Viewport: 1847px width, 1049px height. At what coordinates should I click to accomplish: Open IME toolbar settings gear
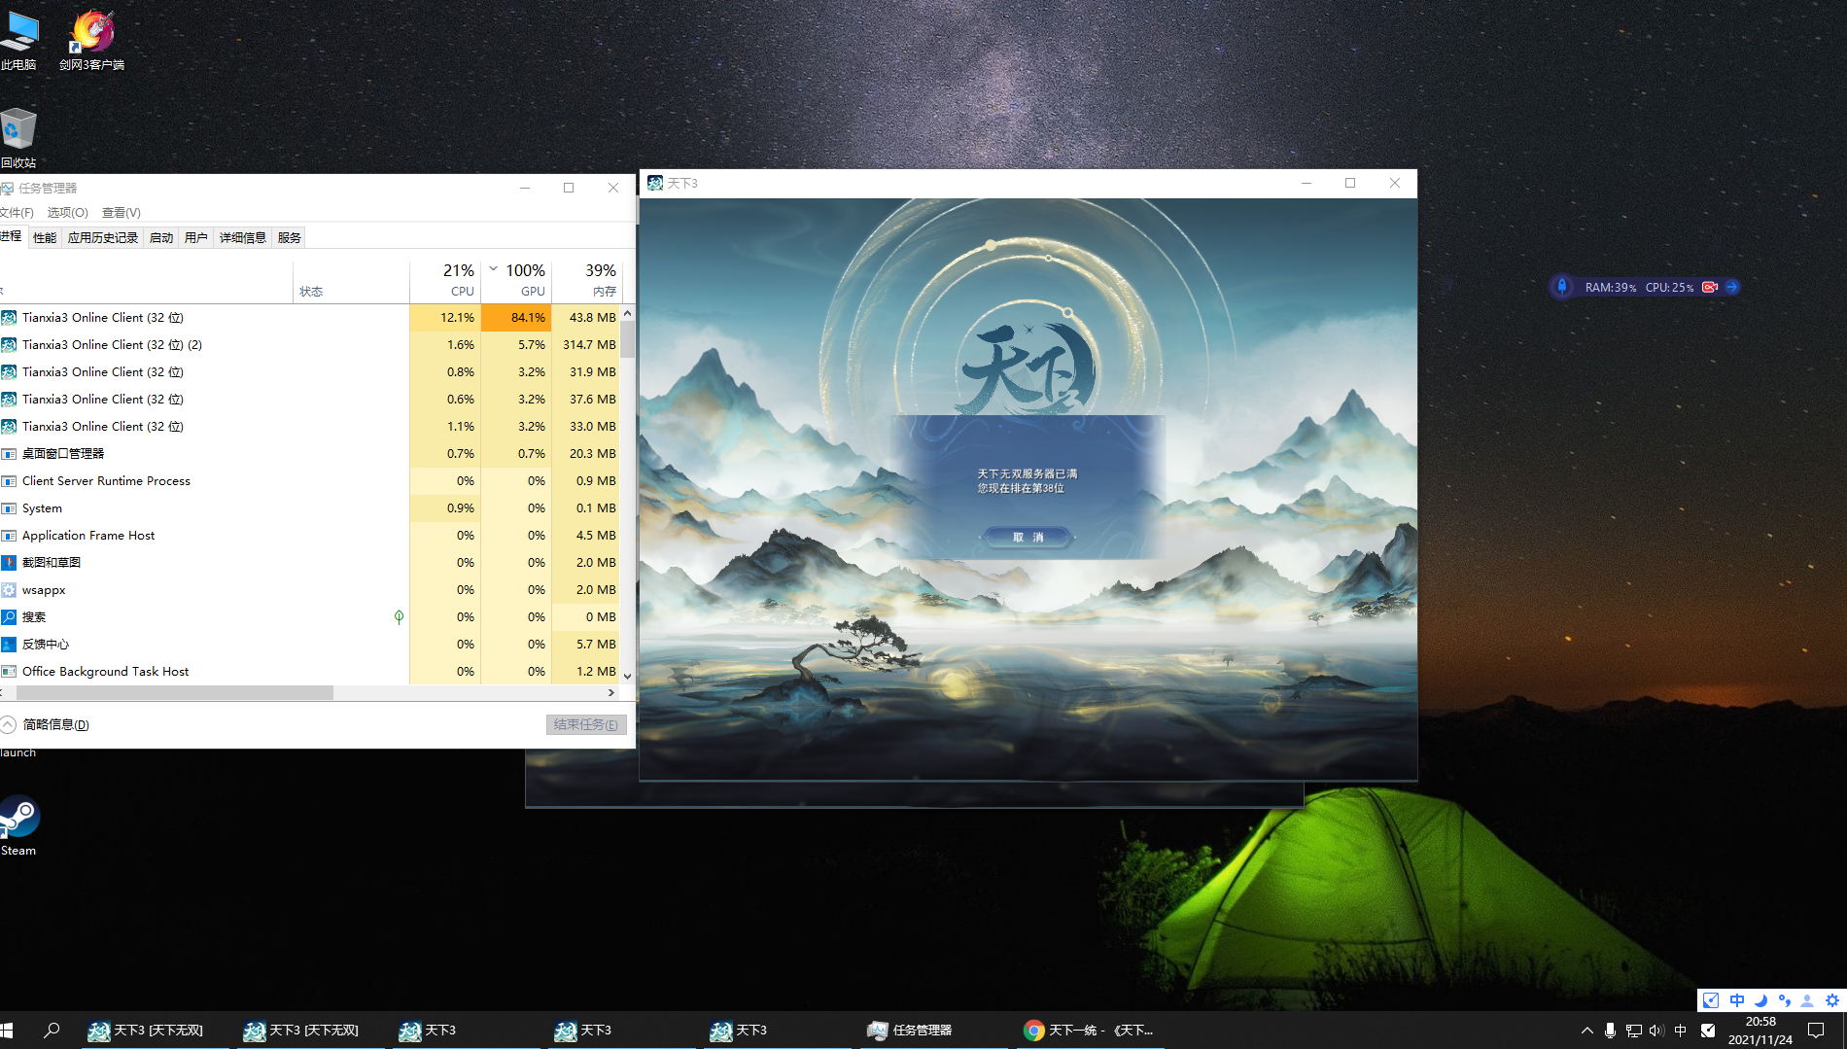click(1832, 1000)
